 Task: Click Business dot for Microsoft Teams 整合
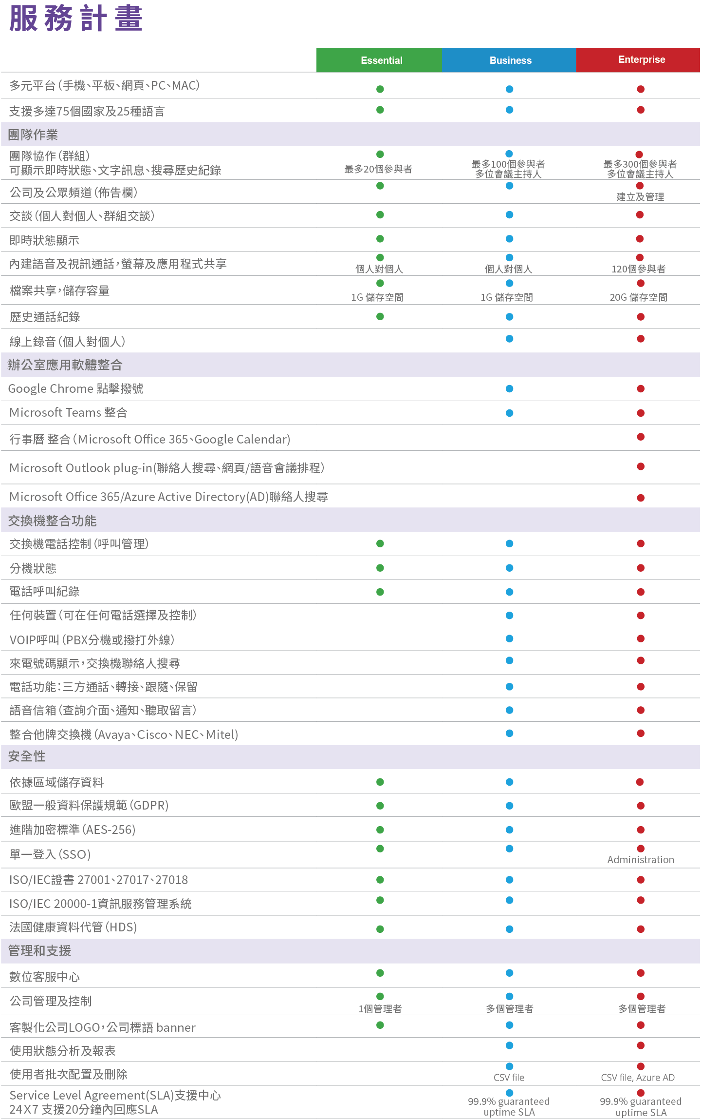tap(509, 413)
